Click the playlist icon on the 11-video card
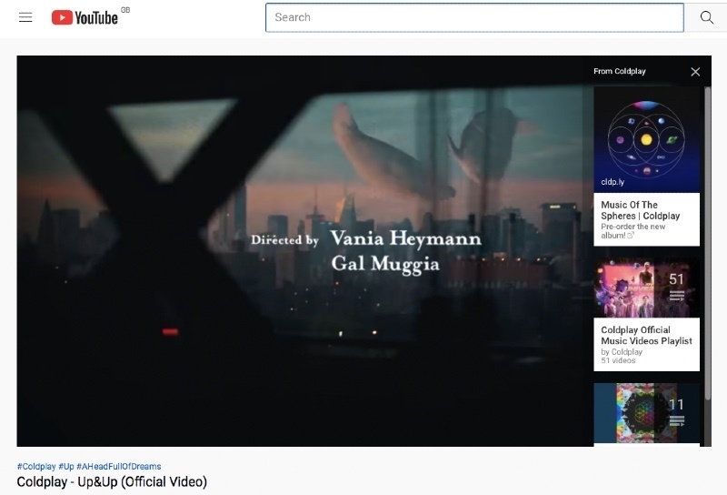The image size is (727, 495). (676, 420)
